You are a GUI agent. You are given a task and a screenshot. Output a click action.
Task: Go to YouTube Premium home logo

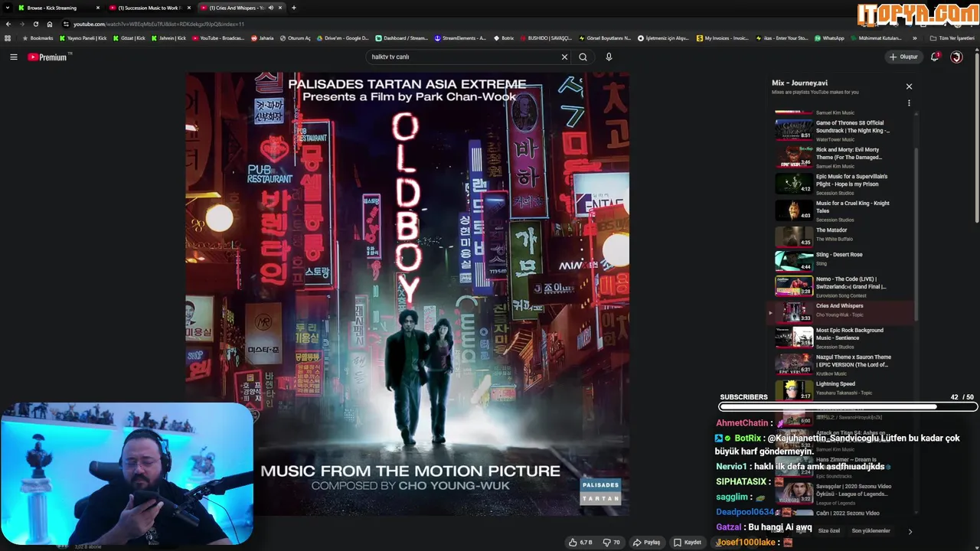(x=49, y=57)
